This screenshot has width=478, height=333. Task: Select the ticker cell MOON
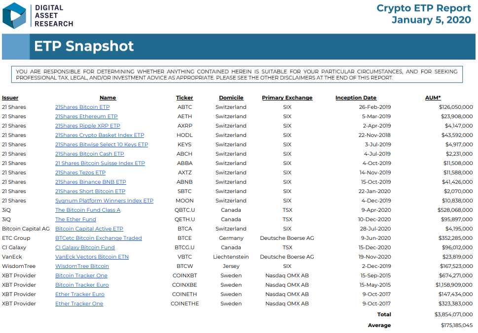184,200
